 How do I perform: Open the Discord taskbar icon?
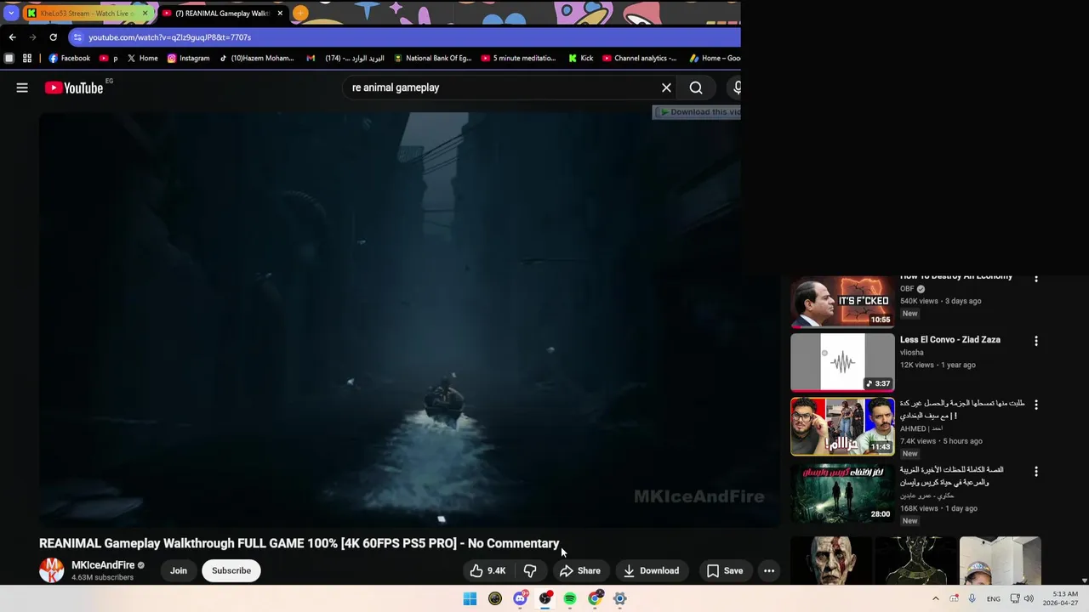(520, 598)
